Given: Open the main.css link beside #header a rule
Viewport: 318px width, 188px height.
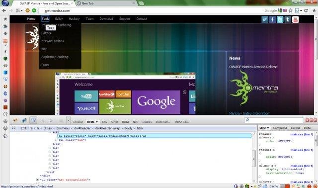Looking at the screenshot, I should pyautogui.click(x=302, y=150).
